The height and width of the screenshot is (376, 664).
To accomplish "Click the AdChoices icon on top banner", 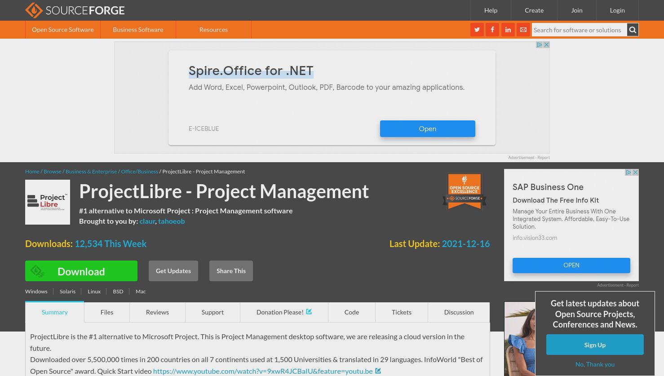I will [540, 45].
